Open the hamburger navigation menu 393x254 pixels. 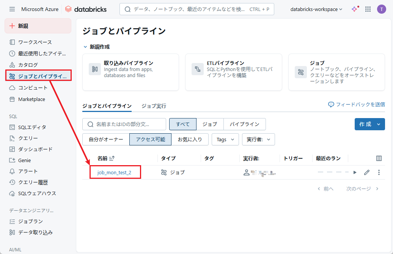pos(12,9)
